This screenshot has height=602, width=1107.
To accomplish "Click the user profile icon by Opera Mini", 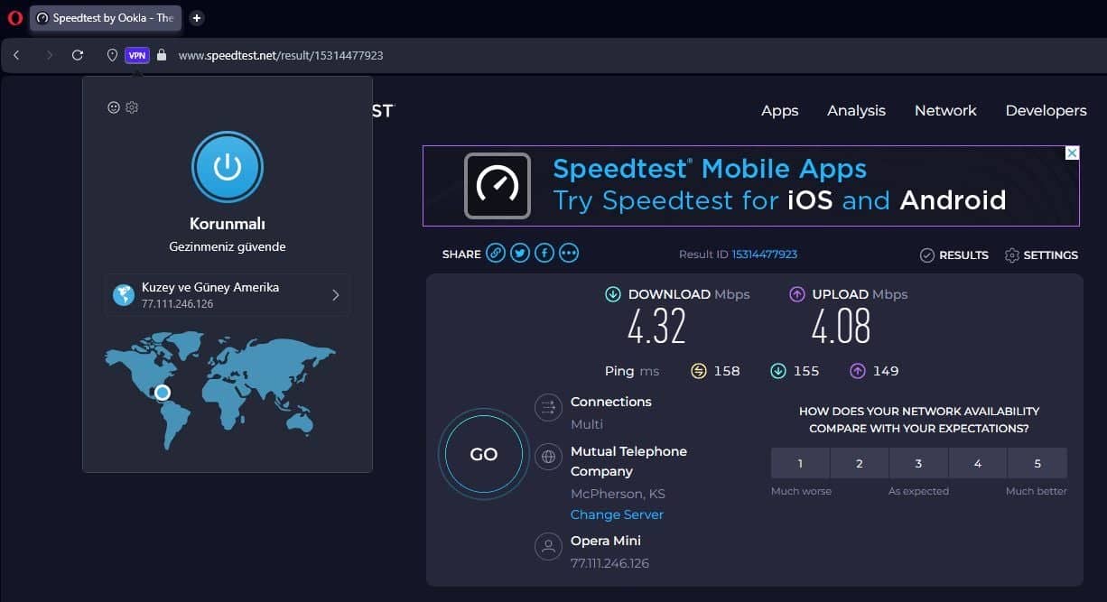I will click(x=548, y=546).
